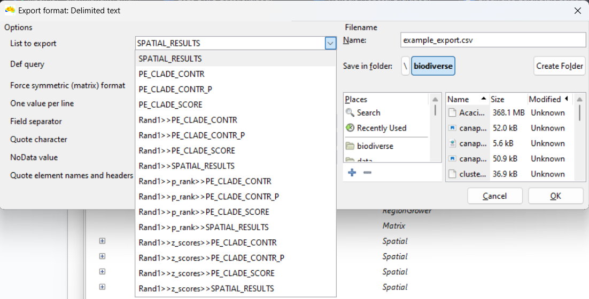Select the 5.6 kB canap file icon
Image resolution: width=589 pixels, height=299 pixels.
pyautogui.click(x=452, y=143)
